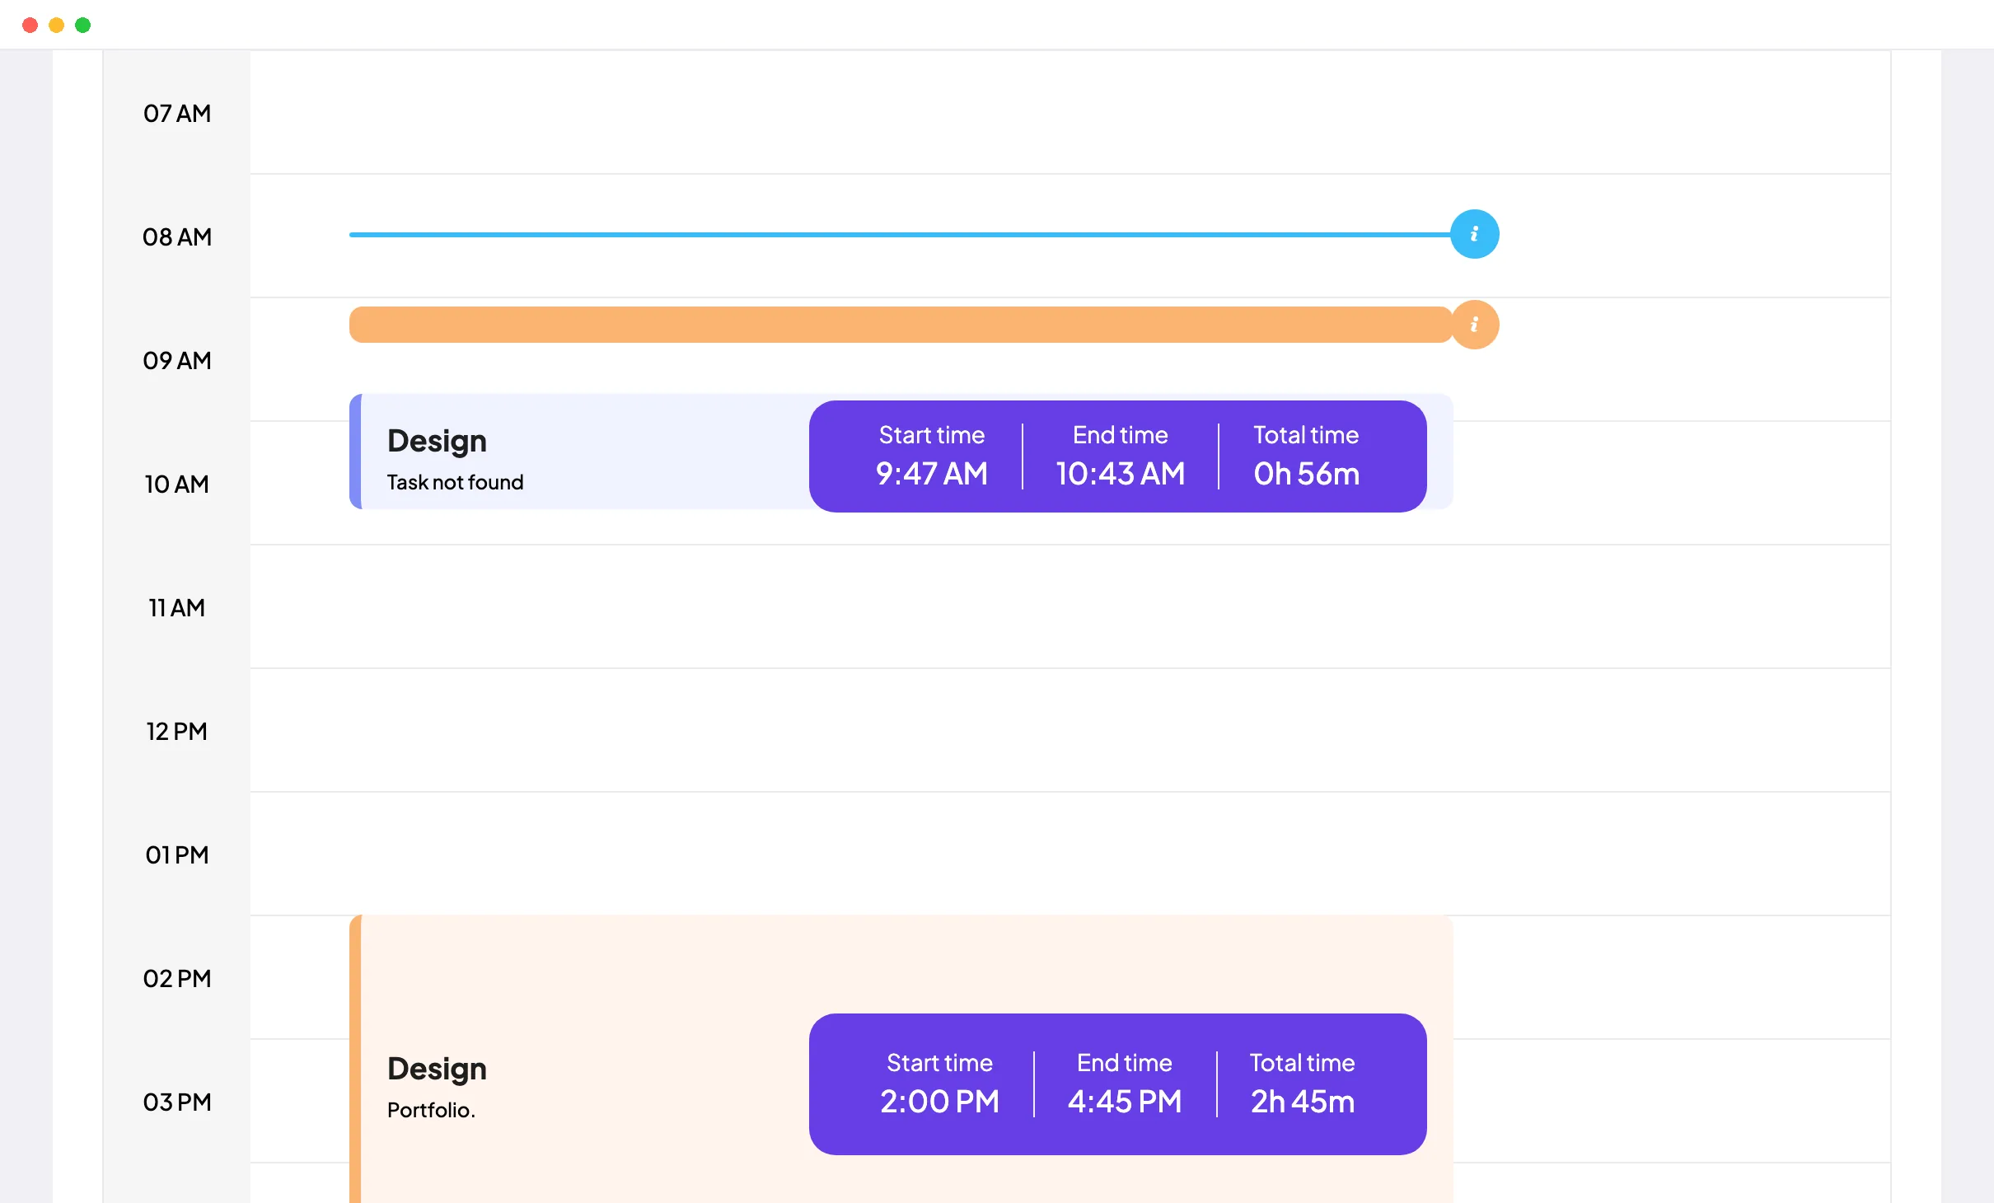1994x1203 pixels.
Task: Minimize the window with the yellow button
Action: click(56, 25)
